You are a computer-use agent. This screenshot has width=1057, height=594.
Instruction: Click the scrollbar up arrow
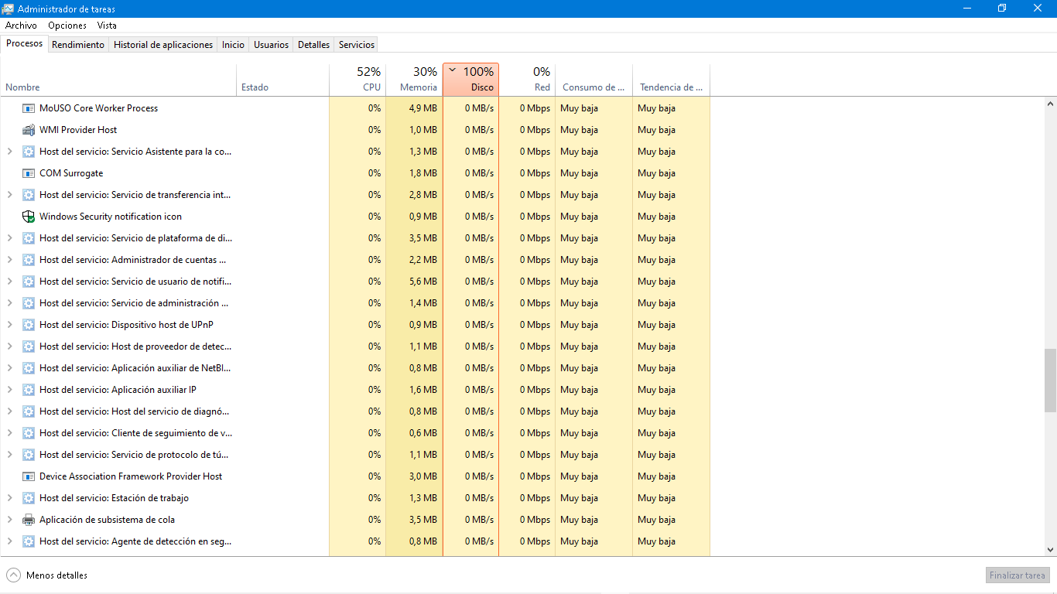coord(1050,103)
